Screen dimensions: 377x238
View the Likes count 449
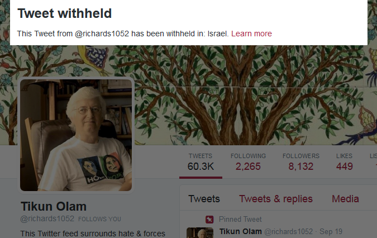(344, 162)
